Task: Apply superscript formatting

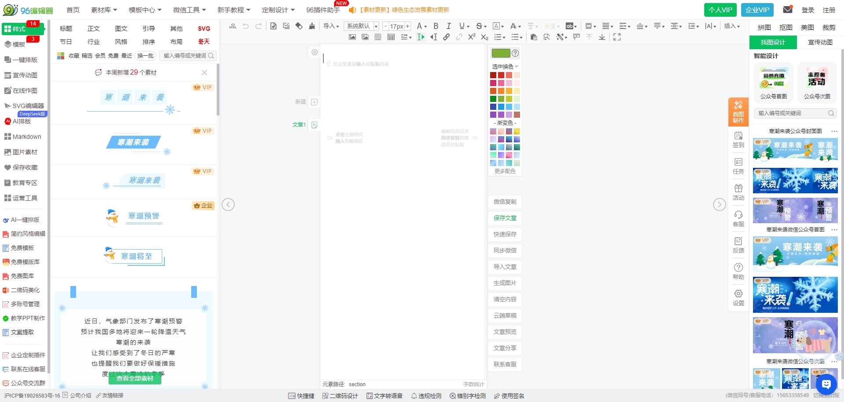Action: coord(472,37)
